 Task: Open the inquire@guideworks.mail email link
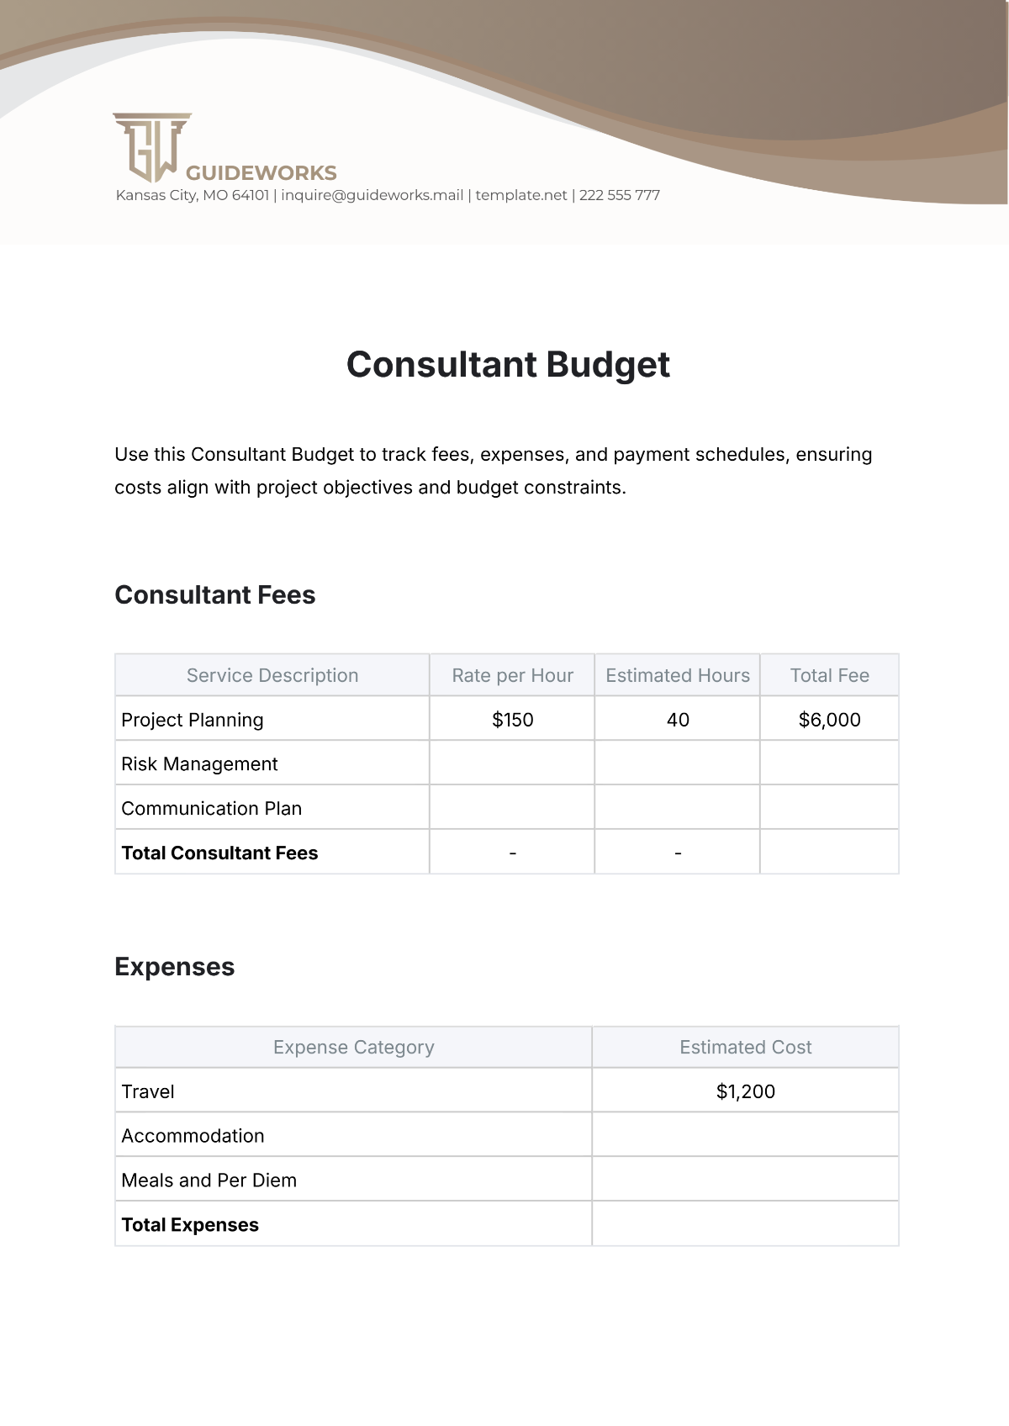tap(372, 195)
